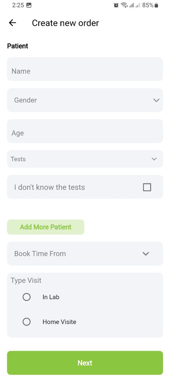Select the Home Visite radio button
This screenshot has width=170, height=388.
(x=27, y=322)
